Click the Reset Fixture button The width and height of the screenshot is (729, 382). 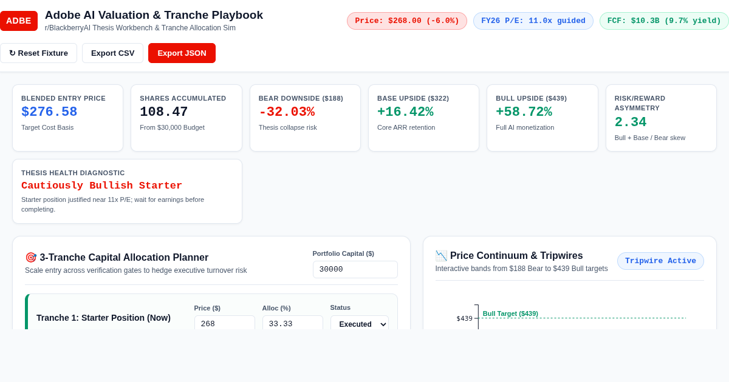coord(38,53)
